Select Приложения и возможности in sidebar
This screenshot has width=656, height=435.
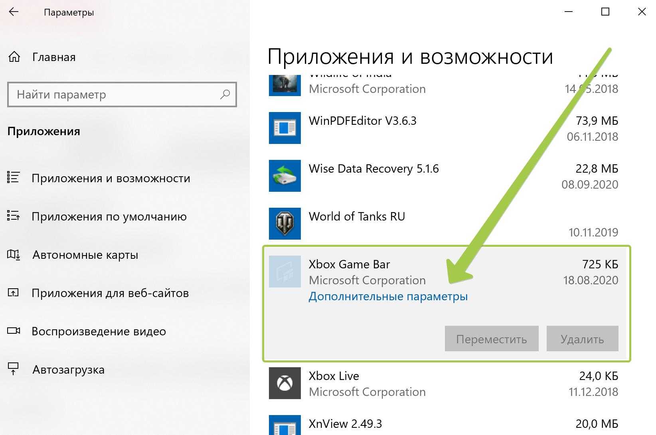point(111,178)
